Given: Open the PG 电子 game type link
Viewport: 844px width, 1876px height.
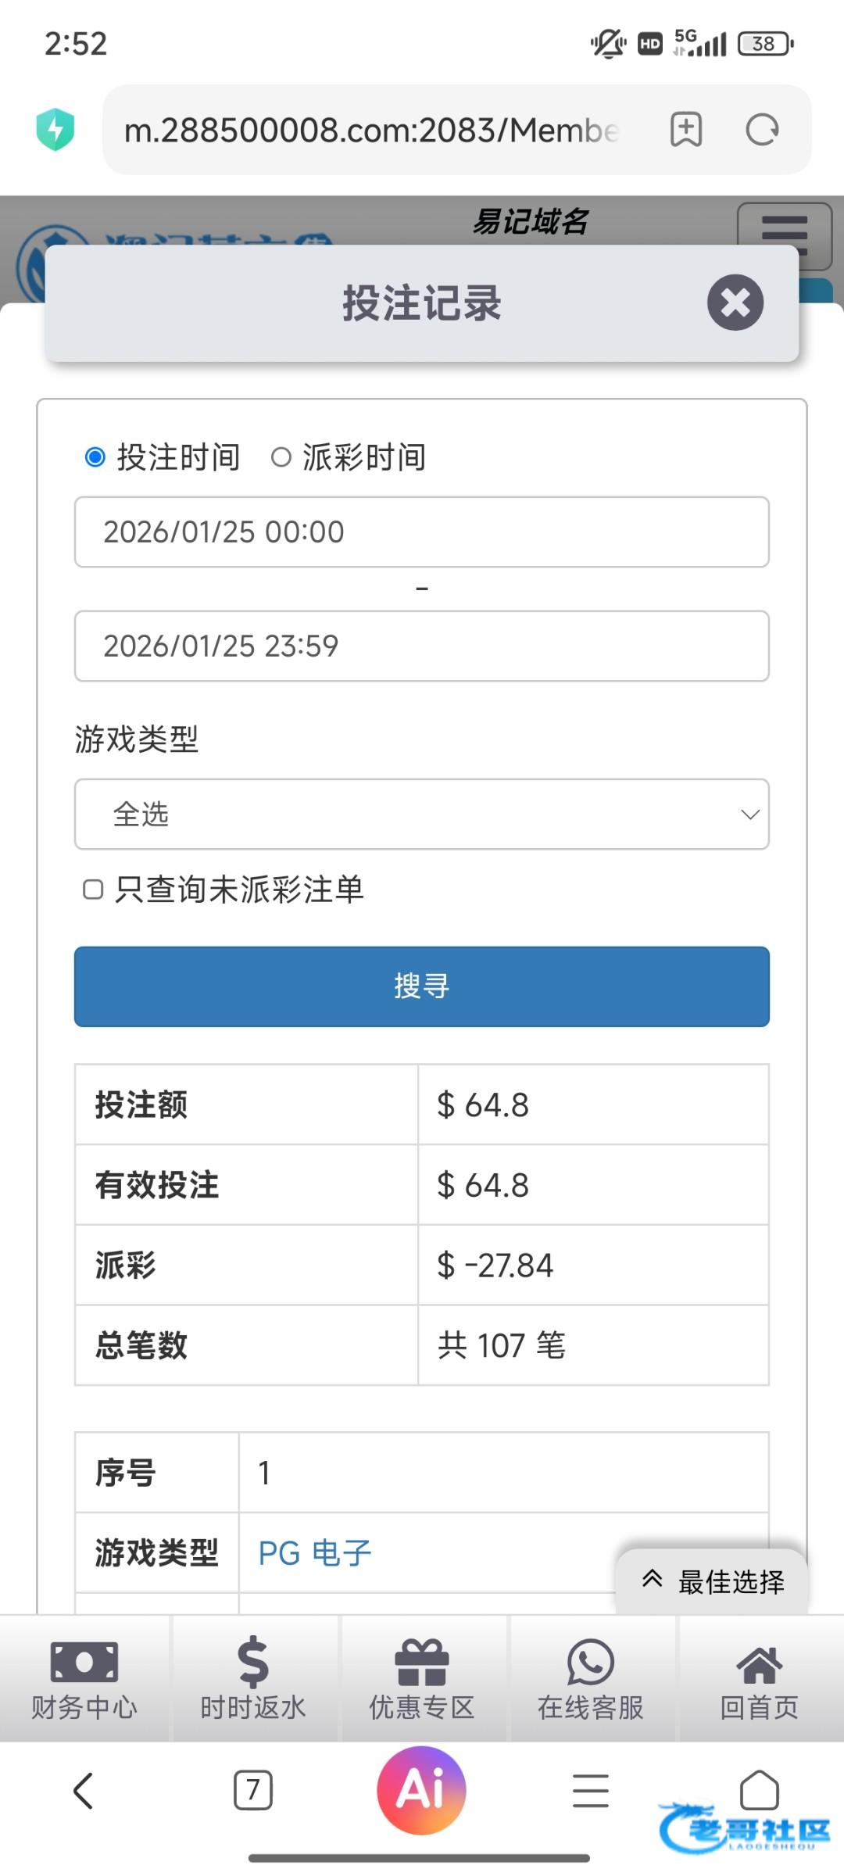Looking at the screenshot, I should coord(315,1553).
